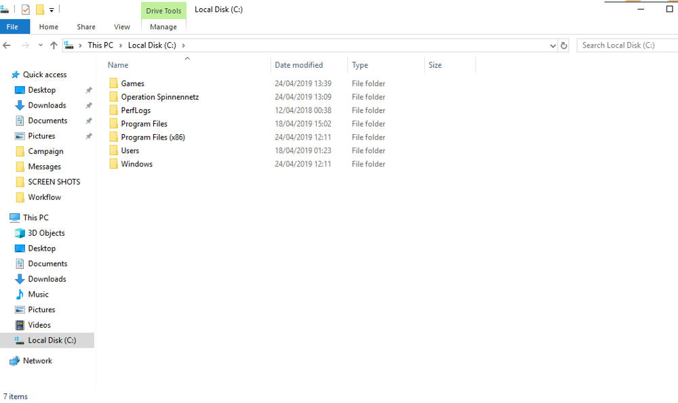Open the Desktop icon under This PC
The height and width of the screenshot is (403, 678).
[20, 249]
